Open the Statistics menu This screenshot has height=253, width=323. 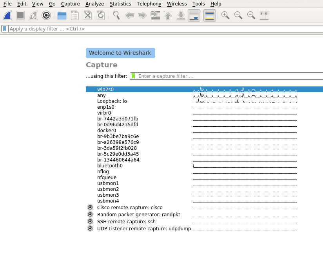120,4
